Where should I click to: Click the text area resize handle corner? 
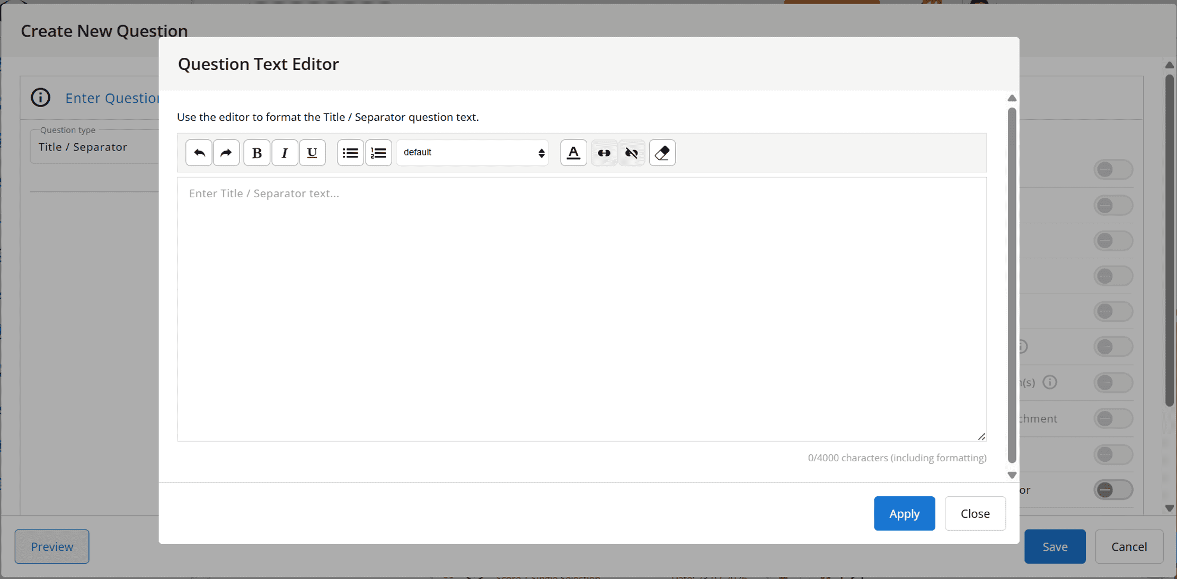981,436
